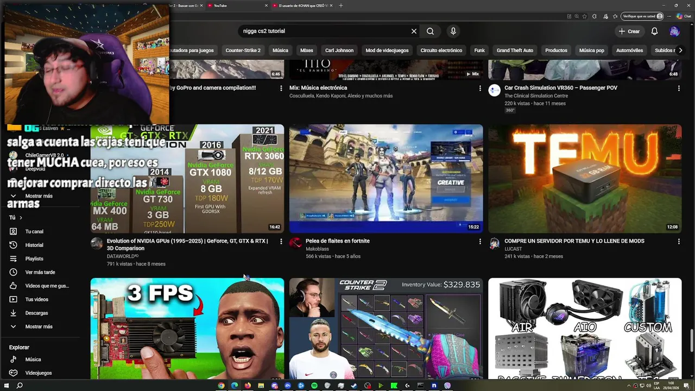The width and height of the screenshot is (695, 391).
Task: Close the YouTube browser tab
Action: coord(266,5)
